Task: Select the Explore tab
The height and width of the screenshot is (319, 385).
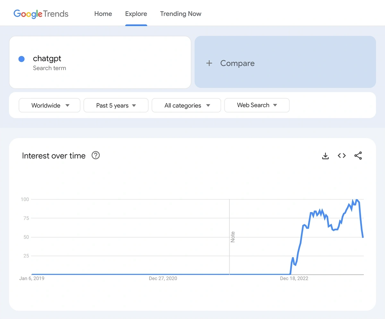Action: click(x=136, y=14)
